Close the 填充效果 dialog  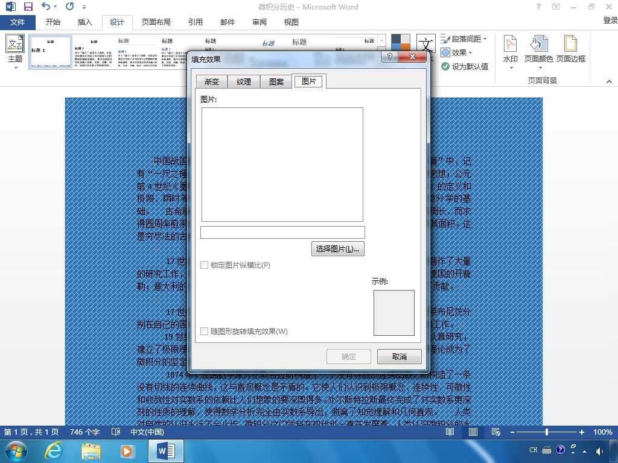(x=412, y=57)
